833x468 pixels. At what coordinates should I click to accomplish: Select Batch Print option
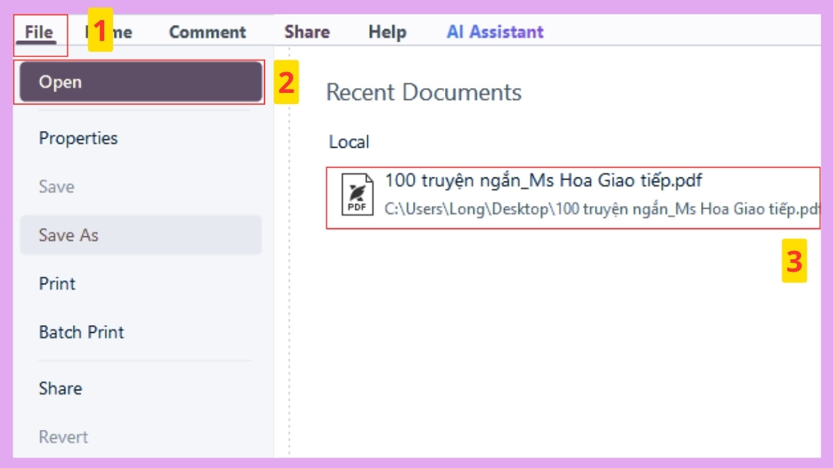[x=81, y=332]
